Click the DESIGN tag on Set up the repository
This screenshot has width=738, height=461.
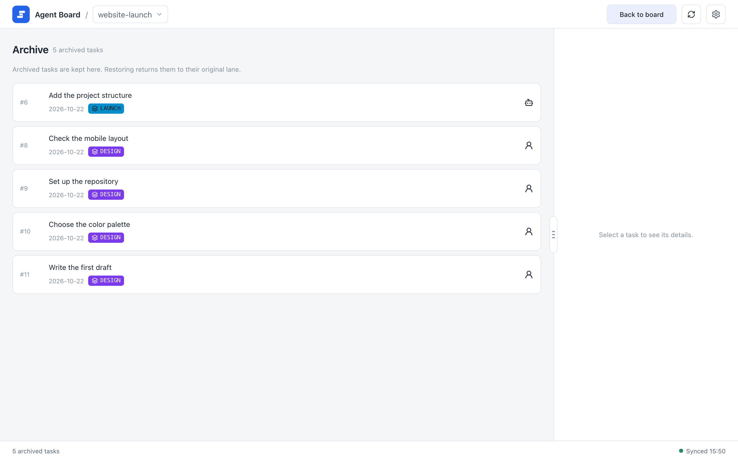[x=106, y=195]
